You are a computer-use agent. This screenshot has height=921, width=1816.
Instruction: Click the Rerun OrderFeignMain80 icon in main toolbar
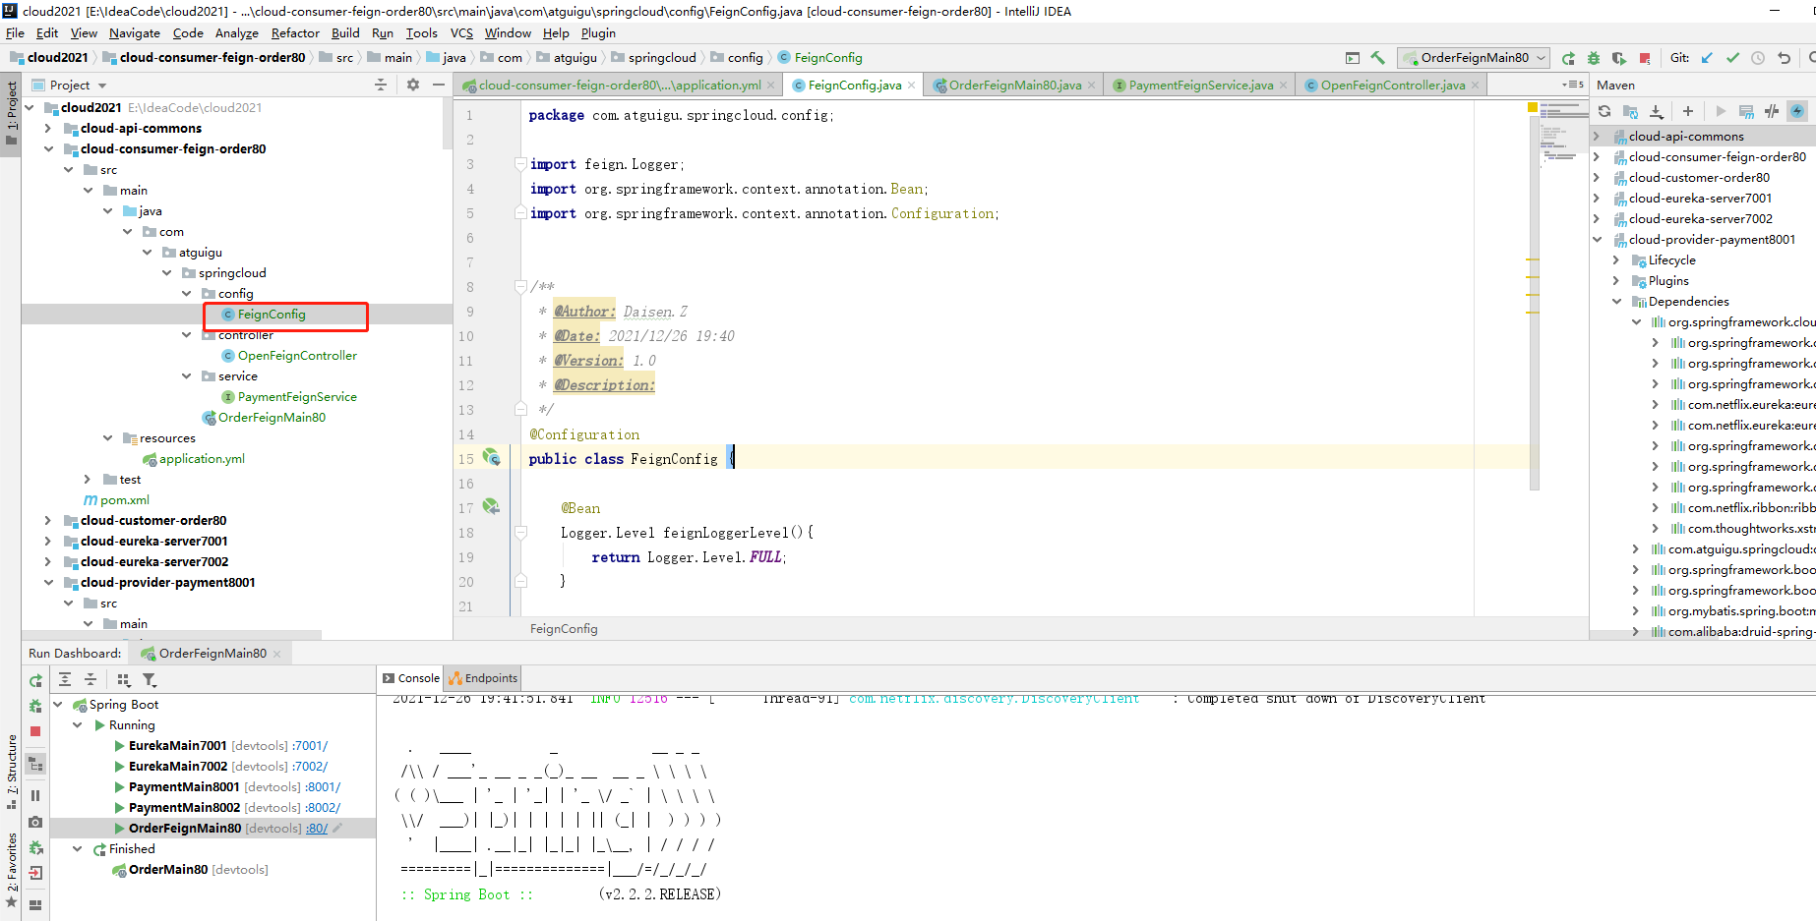point(1568,58)
